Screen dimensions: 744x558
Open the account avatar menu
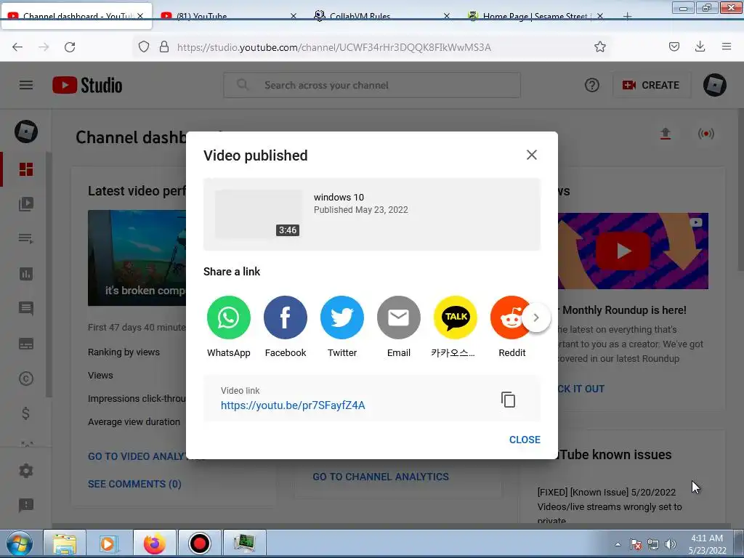point(715,85)
